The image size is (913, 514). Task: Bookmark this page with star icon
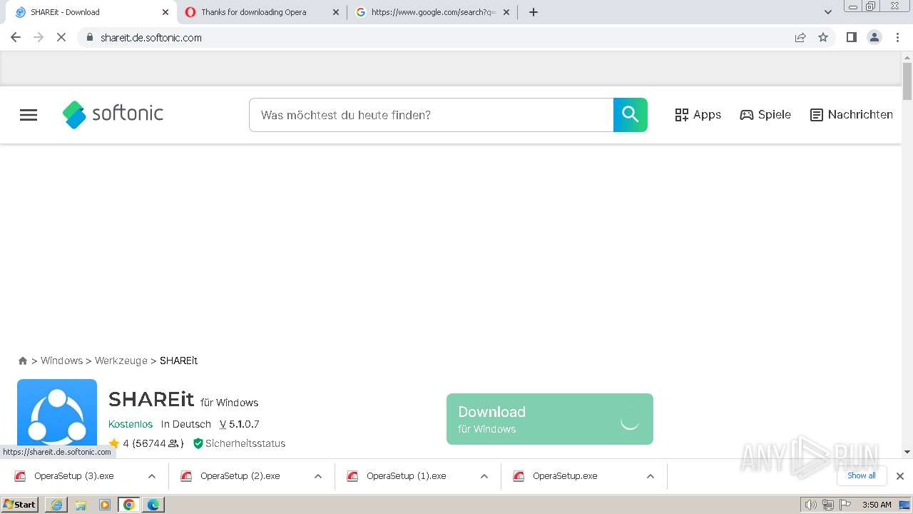point(823,37)
